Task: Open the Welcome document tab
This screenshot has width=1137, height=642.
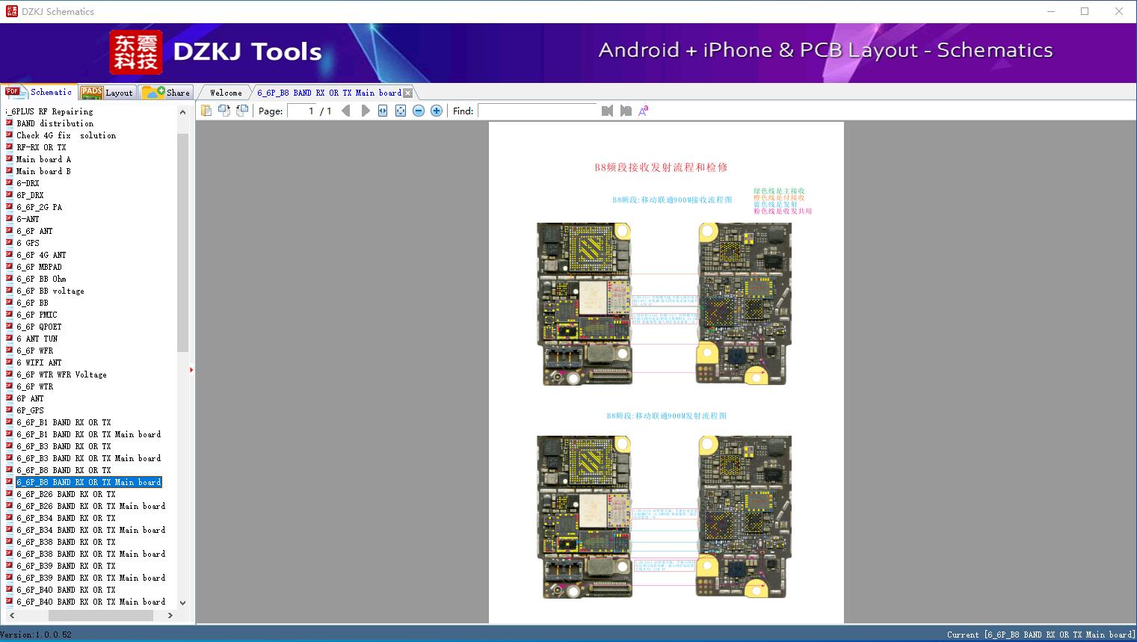Action: coord(226,93)
